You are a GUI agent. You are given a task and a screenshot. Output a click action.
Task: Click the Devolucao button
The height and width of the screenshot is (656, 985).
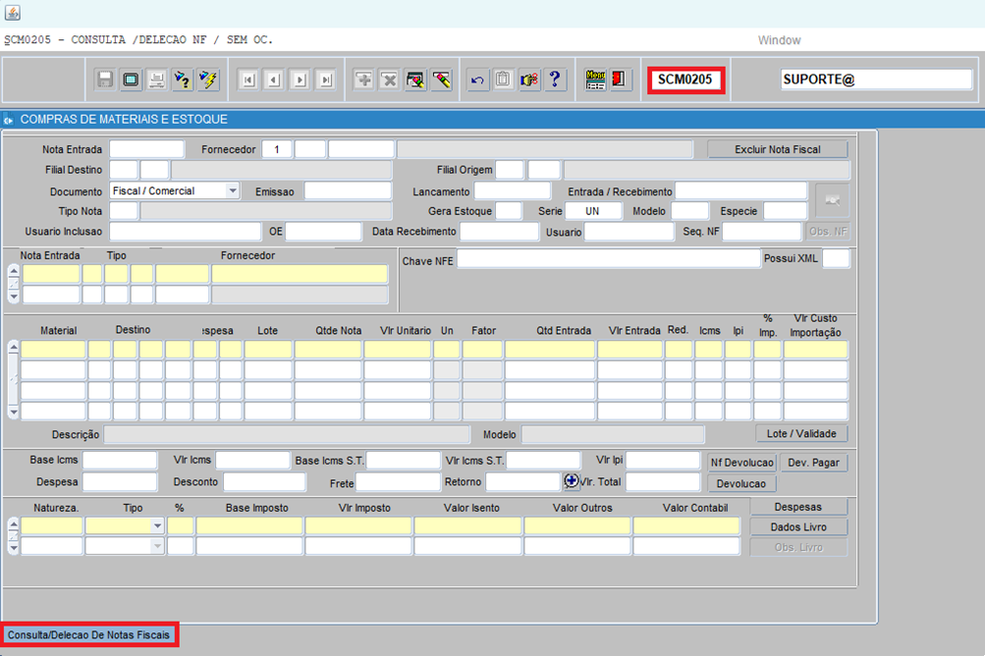click(x=741, y=484)
